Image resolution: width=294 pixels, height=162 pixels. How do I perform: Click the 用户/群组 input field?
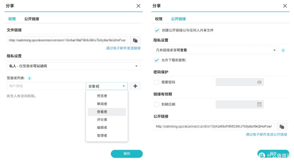point(45,86)
